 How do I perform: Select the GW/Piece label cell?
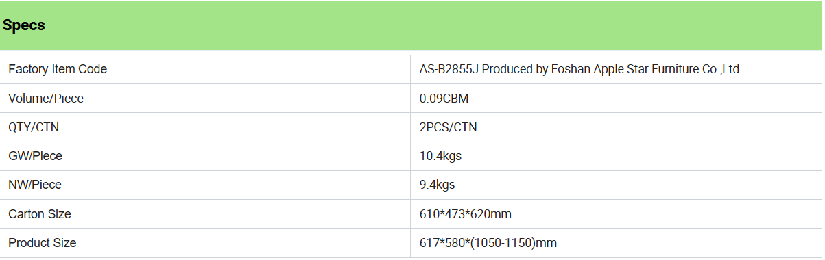pyautogui.click(x=205, y=156)
